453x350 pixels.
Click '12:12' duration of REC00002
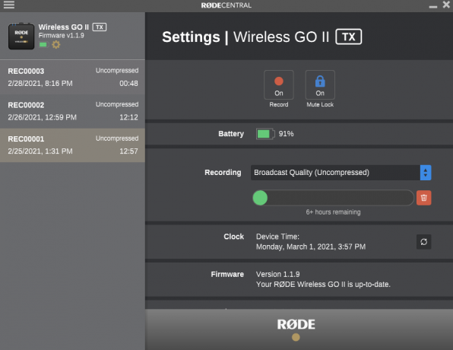(x=129, y=117)
